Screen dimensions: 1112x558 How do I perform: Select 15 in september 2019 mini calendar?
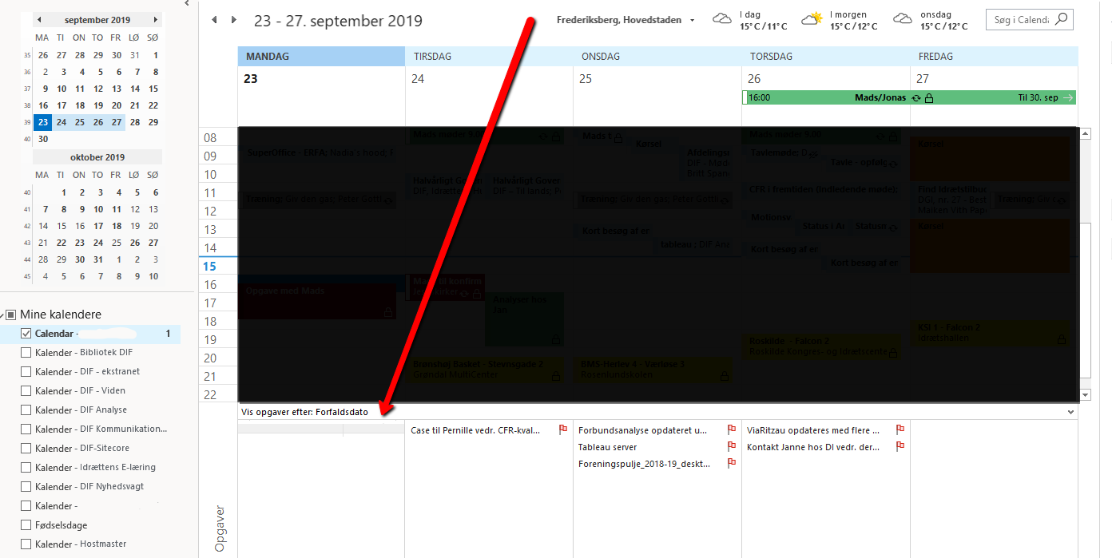pos(153,89)
